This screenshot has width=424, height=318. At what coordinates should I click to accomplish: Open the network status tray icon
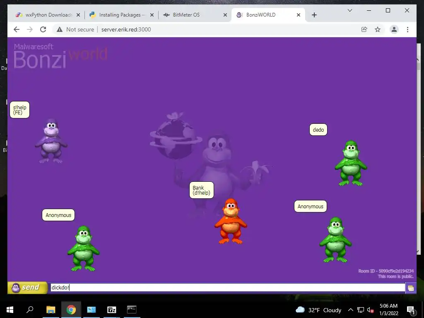pos(361,310)
